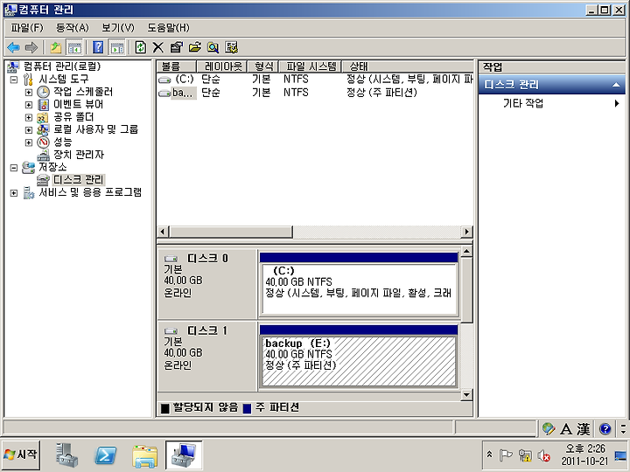Viewport: 630px width, 472px height.
Task: Select 공유 폴더 in the tree
Action: click(x=73, y=117)
